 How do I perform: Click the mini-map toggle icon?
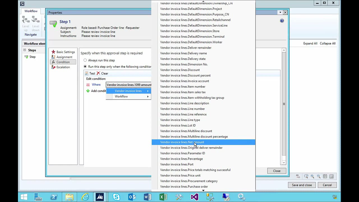332,176
